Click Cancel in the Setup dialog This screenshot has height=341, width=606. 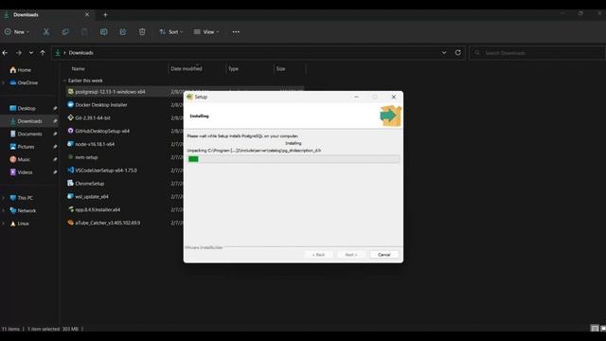click(x=383, y=255)
